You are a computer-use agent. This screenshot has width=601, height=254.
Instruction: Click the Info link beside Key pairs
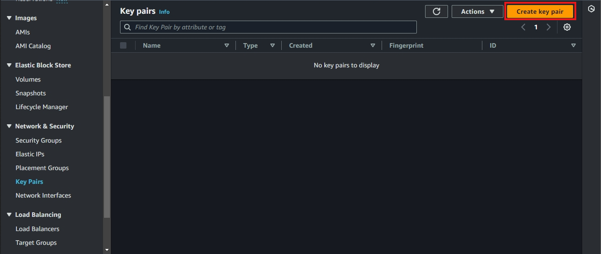(x=164, y=12)
